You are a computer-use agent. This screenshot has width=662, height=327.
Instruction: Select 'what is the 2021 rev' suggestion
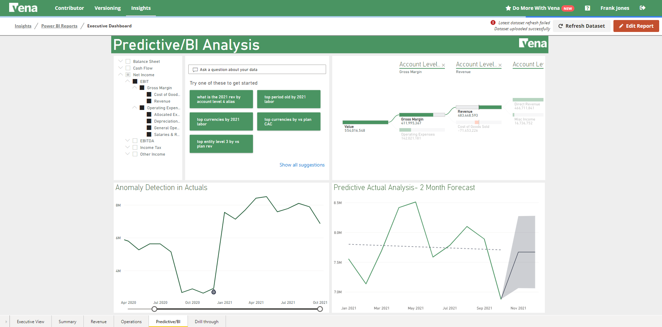point(221,99)
